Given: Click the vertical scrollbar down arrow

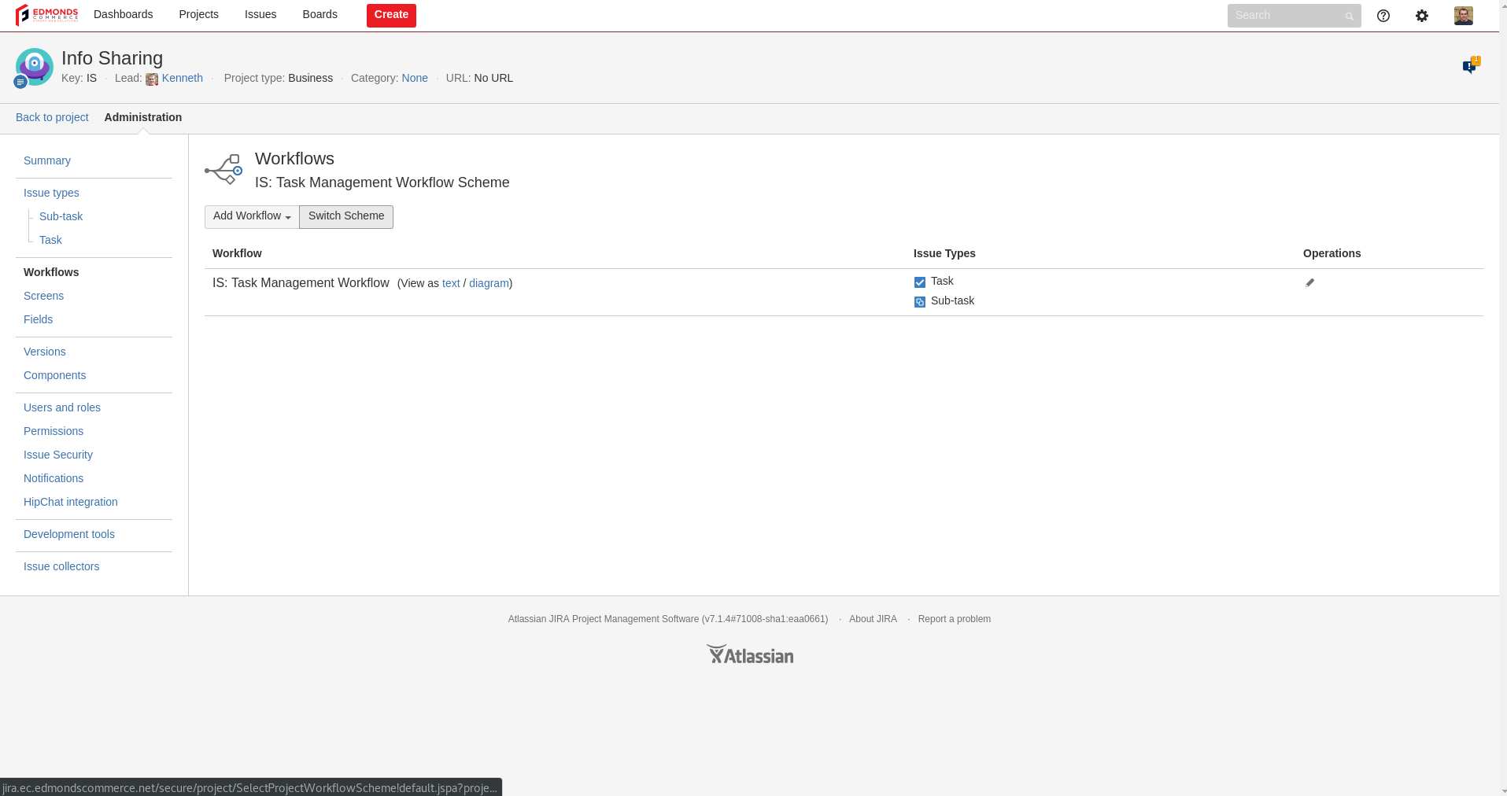Looking at the screenshot, I should 1503,790.
